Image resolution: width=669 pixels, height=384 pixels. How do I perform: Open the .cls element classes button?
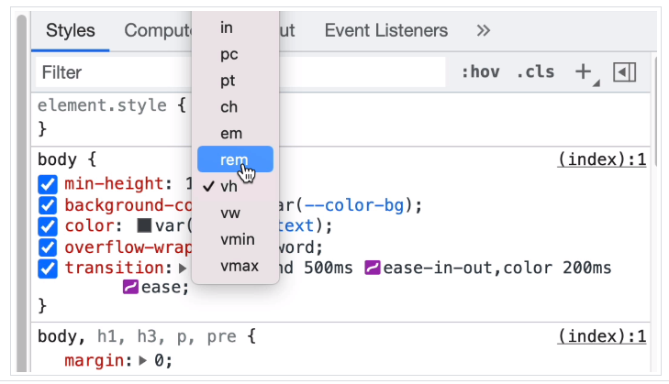coord(535,72)
